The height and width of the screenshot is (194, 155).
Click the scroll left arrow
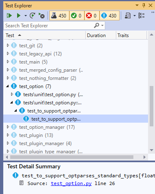[7, 157]
